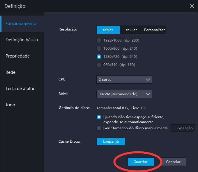Pick the 960x540 (dpi 160) resolution

point(99,65)
